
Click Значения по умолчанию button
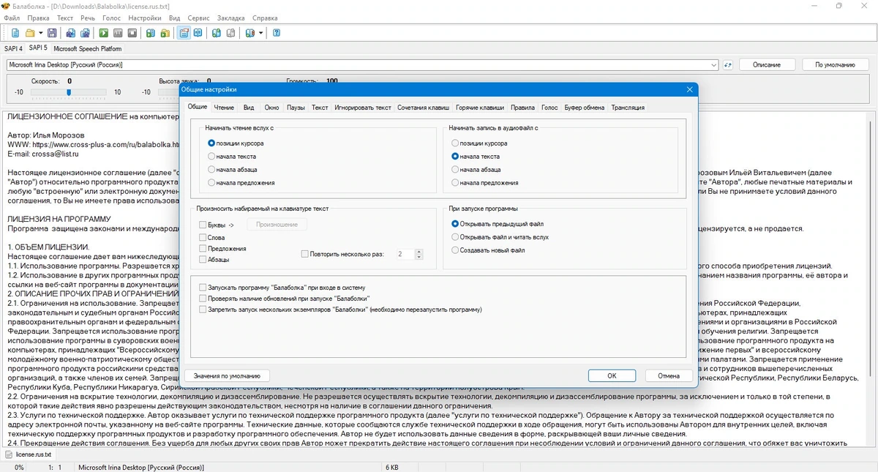(x=228, y=375)
